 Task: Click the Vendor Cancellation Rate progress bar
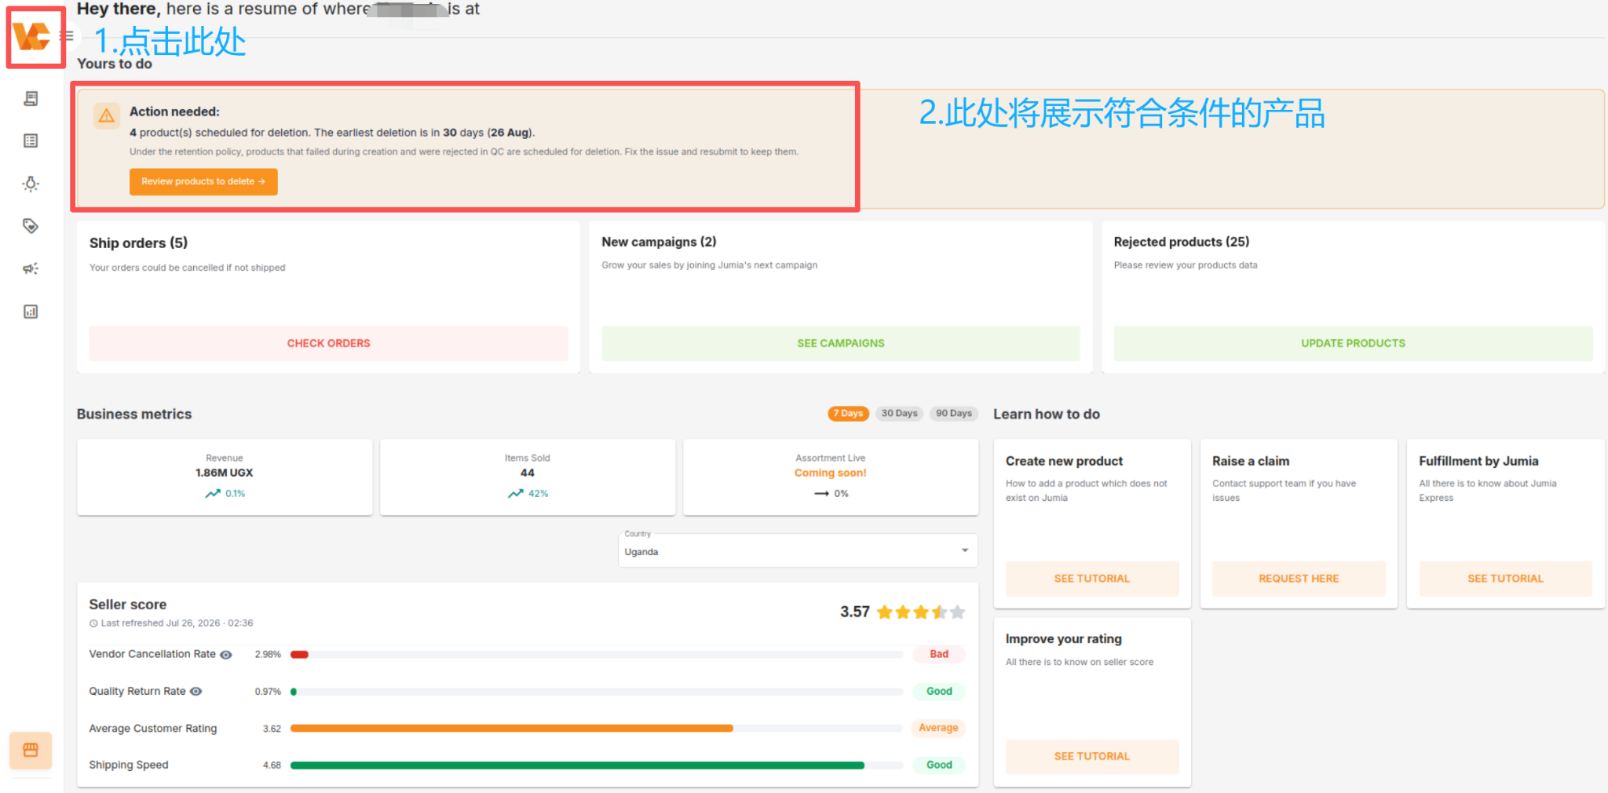(x=597, y=655)
